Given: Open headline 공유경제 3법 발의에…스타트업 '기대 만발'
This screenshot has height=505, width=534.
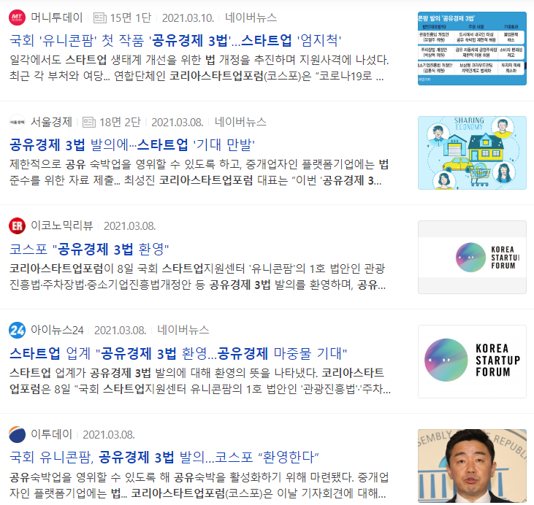Looking at the screenshot, I should 132,145.
